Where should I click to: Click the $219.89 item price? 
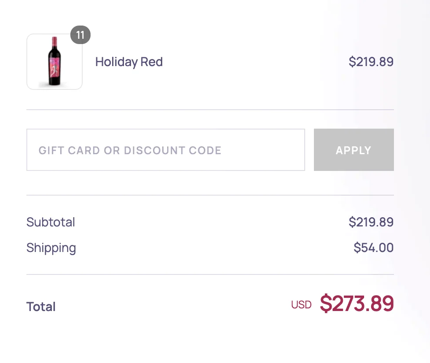(371, 62)
